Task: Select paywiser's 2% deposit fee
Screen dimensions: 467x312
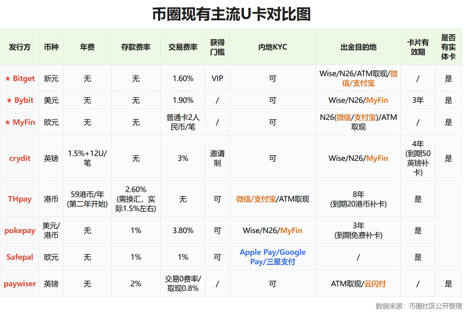Action: point(136,284)
